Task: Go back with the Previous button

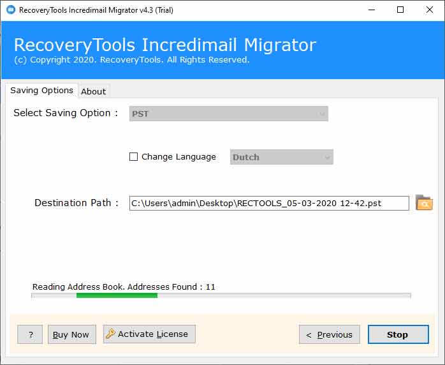Action: pyautogui.click(x=330, y=334)
